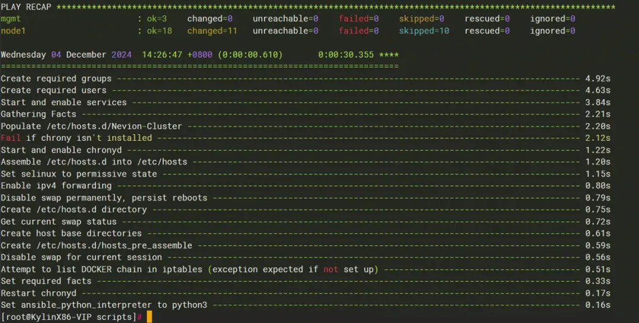Click the '4.92s' duration value
The image size is (639, 323).
[598, 78]
